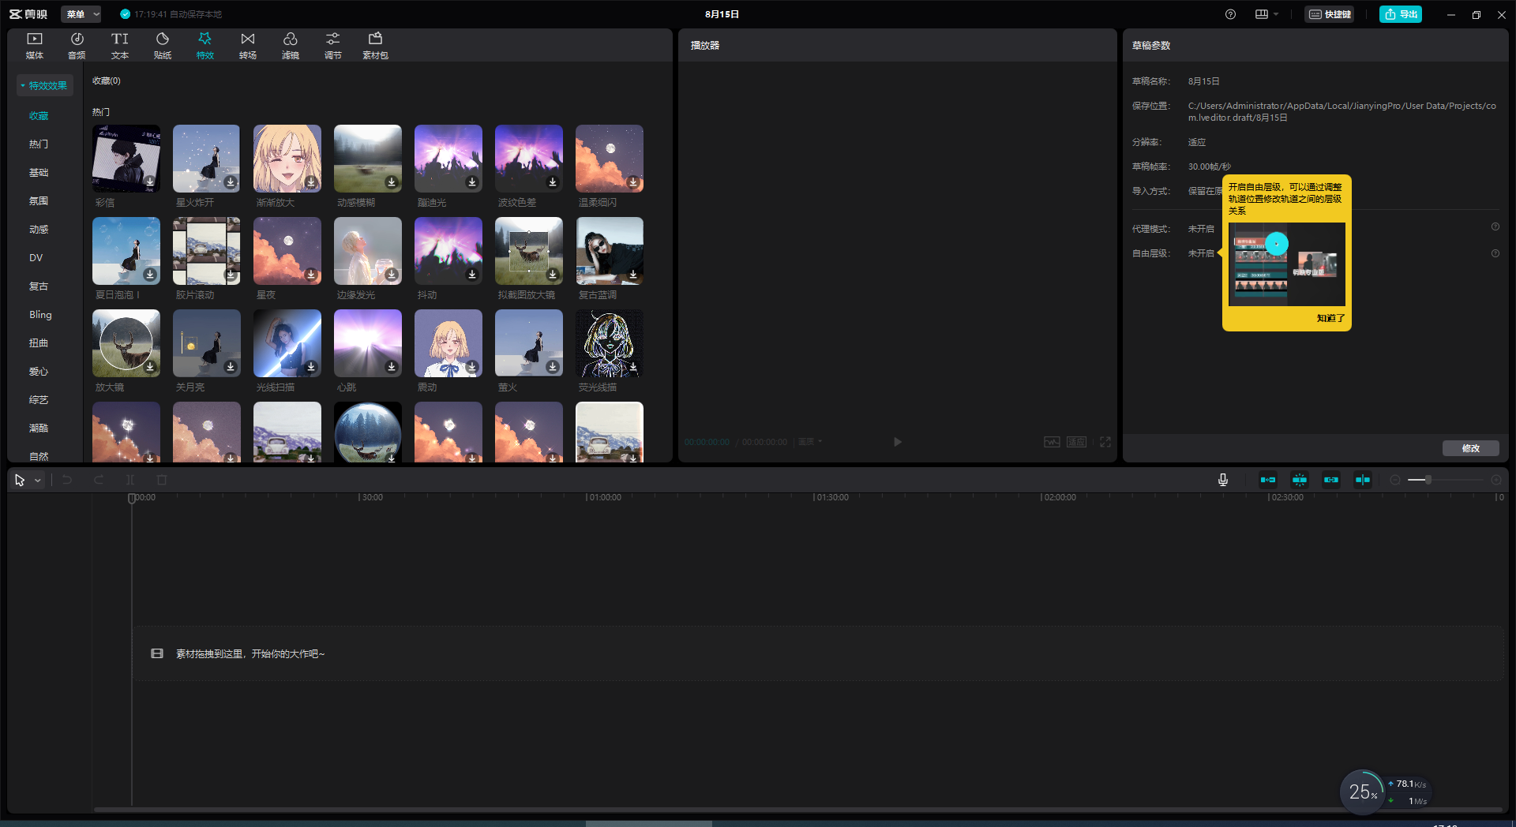Download the 蹦迪光 effect

[472, 182]
